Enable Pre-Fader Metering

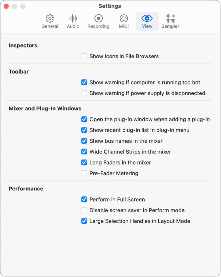click(x=84, y=173)
